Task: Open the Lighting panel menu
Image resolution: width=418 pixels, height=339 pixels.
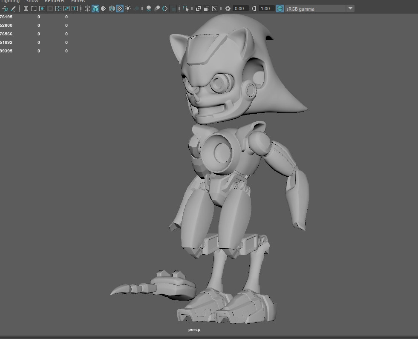Action: 10,1
